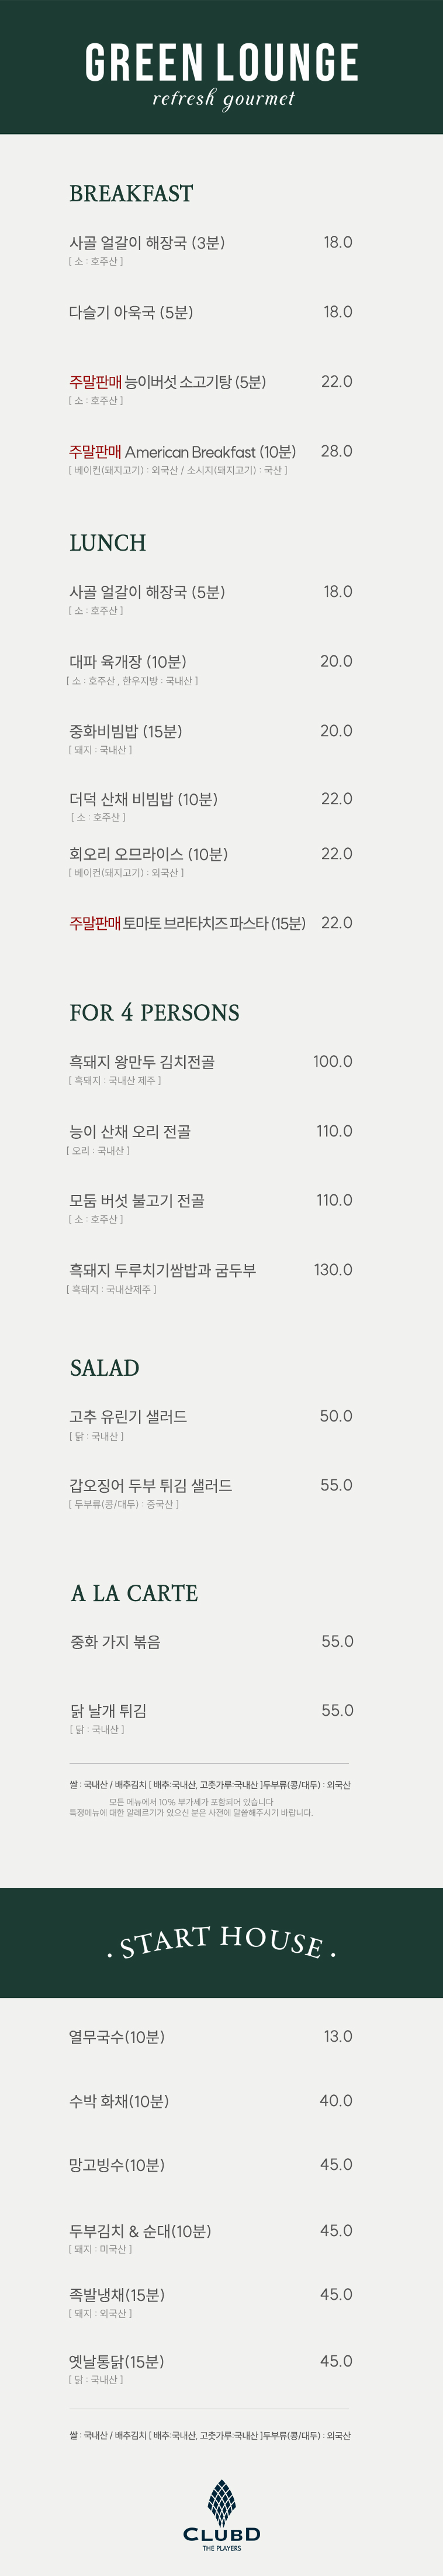Select 회오리 오므라이스 menu item
The image size is (443, 2576).
point(148,854)
